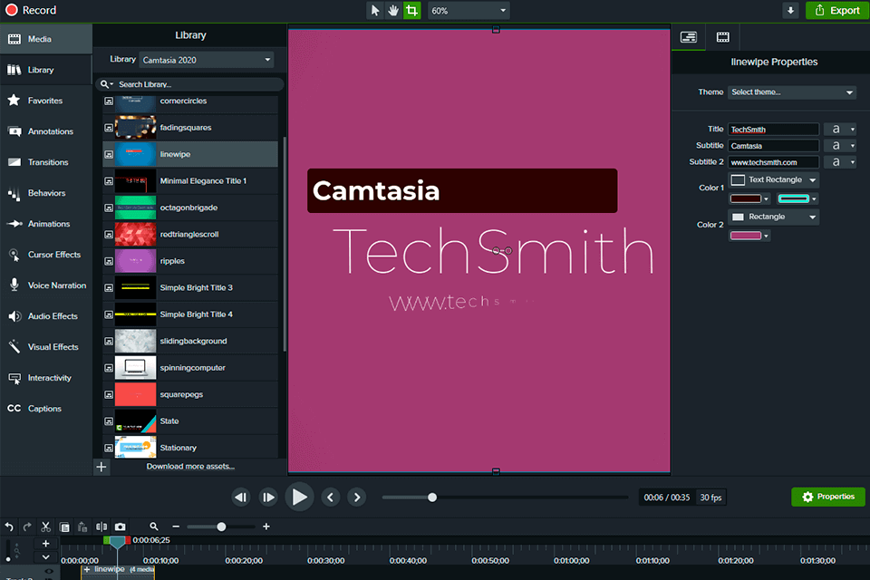Viewport: 870px width, 580px height.
Task: Click the green Export button
Action: pos(836,11)
